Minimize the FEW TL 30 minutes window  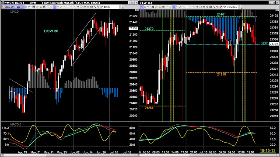click(270, 3)
